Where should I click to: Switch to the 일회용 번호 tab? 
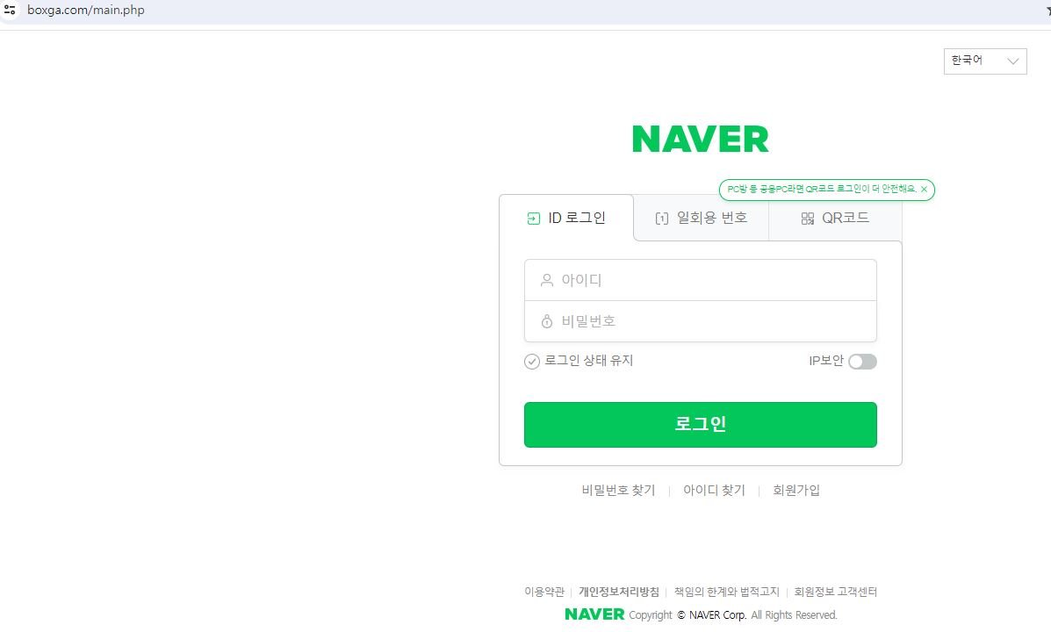[702, 218]
